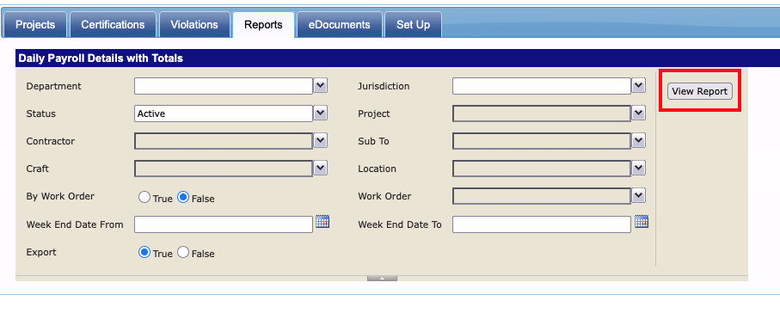
Task: Focus the Jurisdiction input field
Action: point(542,86)
